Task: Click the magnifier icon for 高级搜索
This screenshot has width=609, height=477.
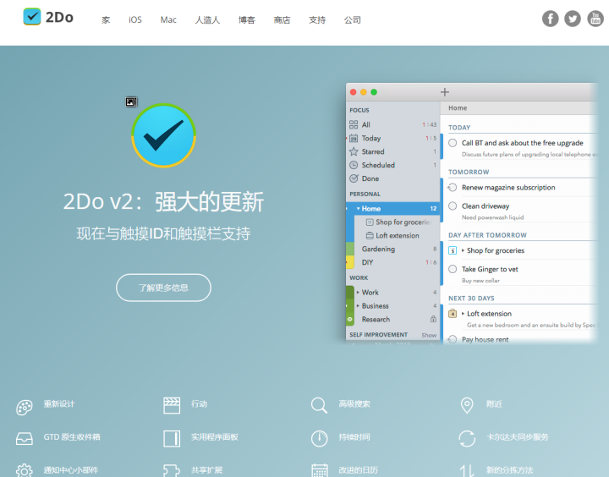Action: pos(319,405)
